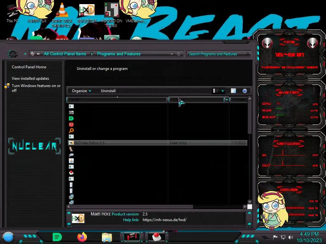Click the Programs and Features breadcrumb
The image size is (326, 244).
[119, 54]
